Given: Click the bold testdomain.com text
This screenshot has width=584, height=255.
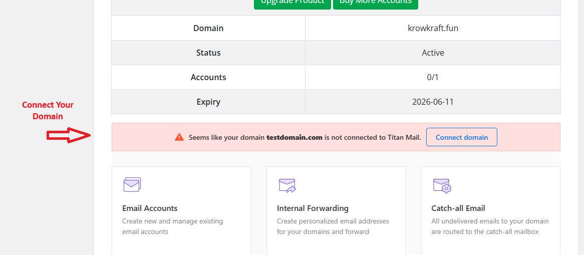Looking at the screenshot, I should 294,137.
